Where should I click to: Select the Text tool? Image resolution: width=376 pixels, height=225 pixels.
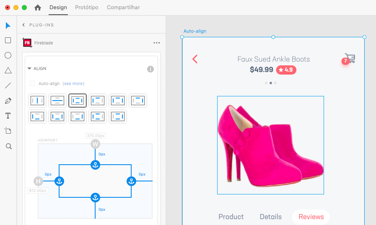click(x=8, y=116)
